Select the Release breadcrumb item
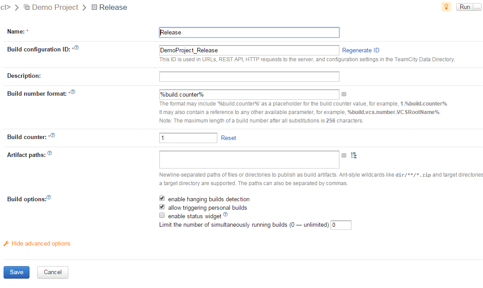This screenshot has height=288, width=483. 113,7
